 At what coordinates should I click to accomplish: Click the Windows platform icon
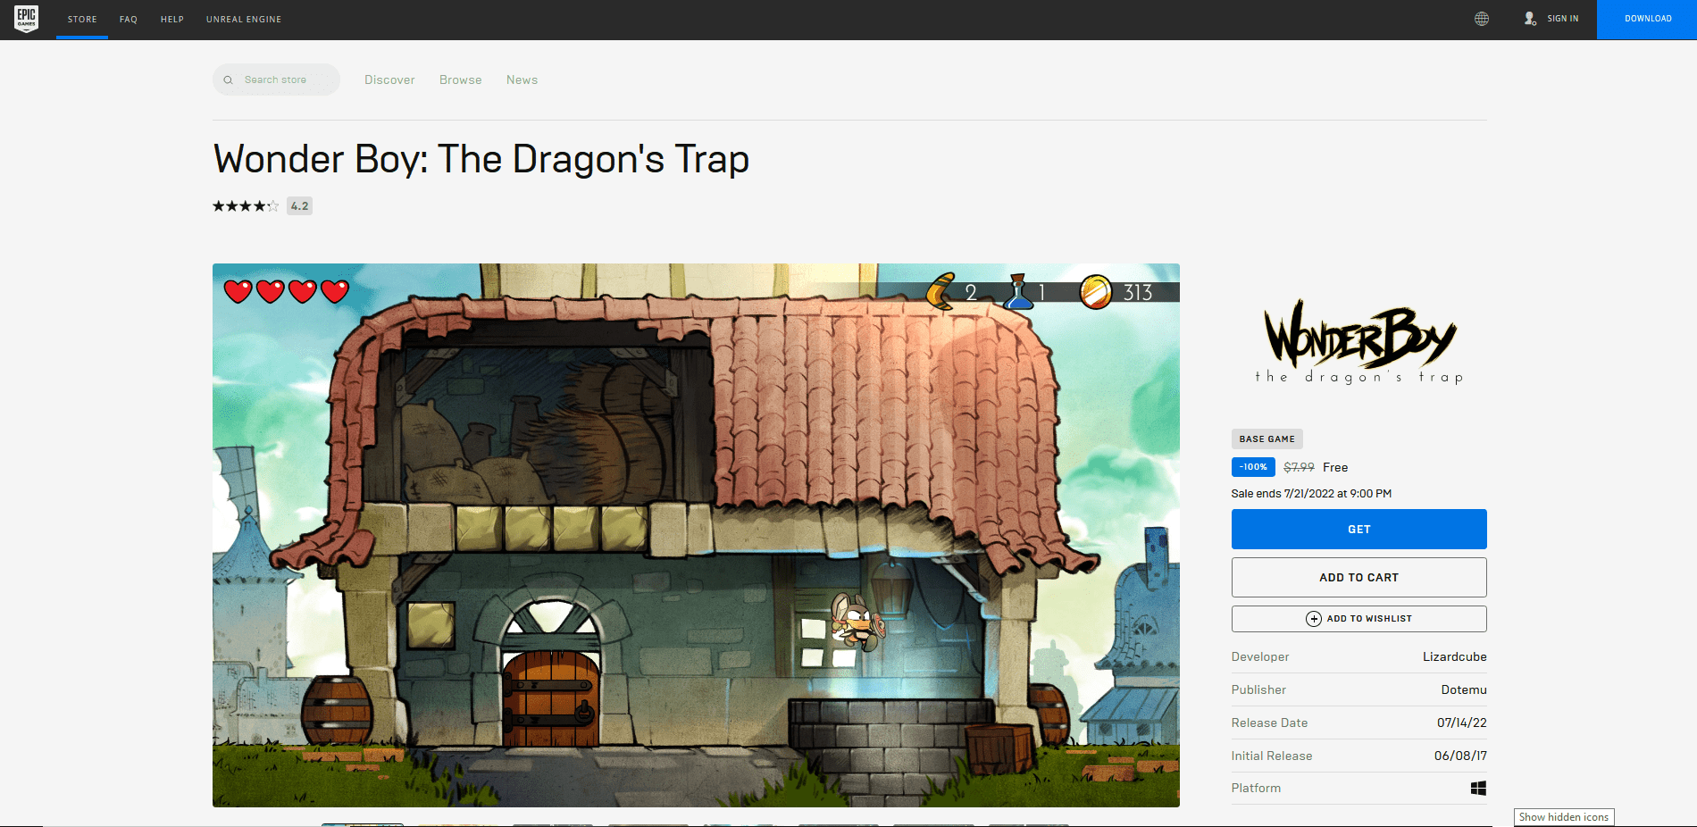click(1479, 788)
